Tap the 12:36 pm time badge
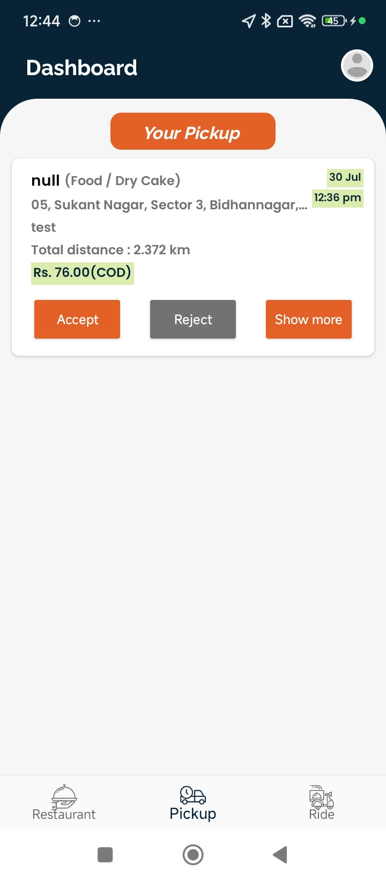Viewport: 386px width, 880px height. 338,198
